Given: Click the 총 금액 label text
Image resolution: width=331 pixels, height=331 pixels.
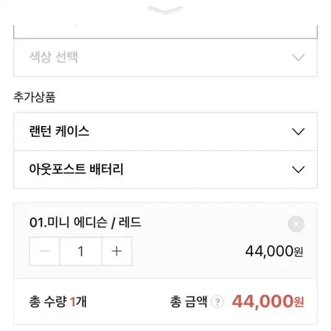Looking at the screenshot, I should pos(189,302).
